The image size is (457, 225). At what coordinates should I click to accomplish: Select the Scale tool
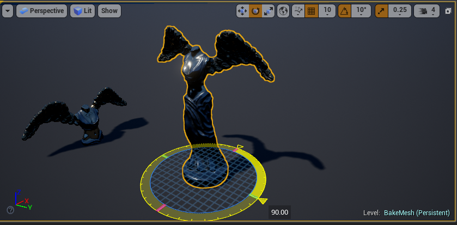point(268,11)
